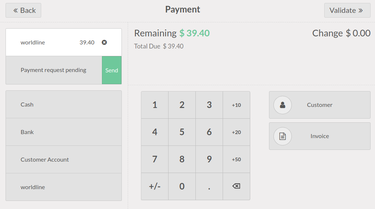Choose Bank payment method
This screenshot has width=375, height=209.
click(64, 132)
